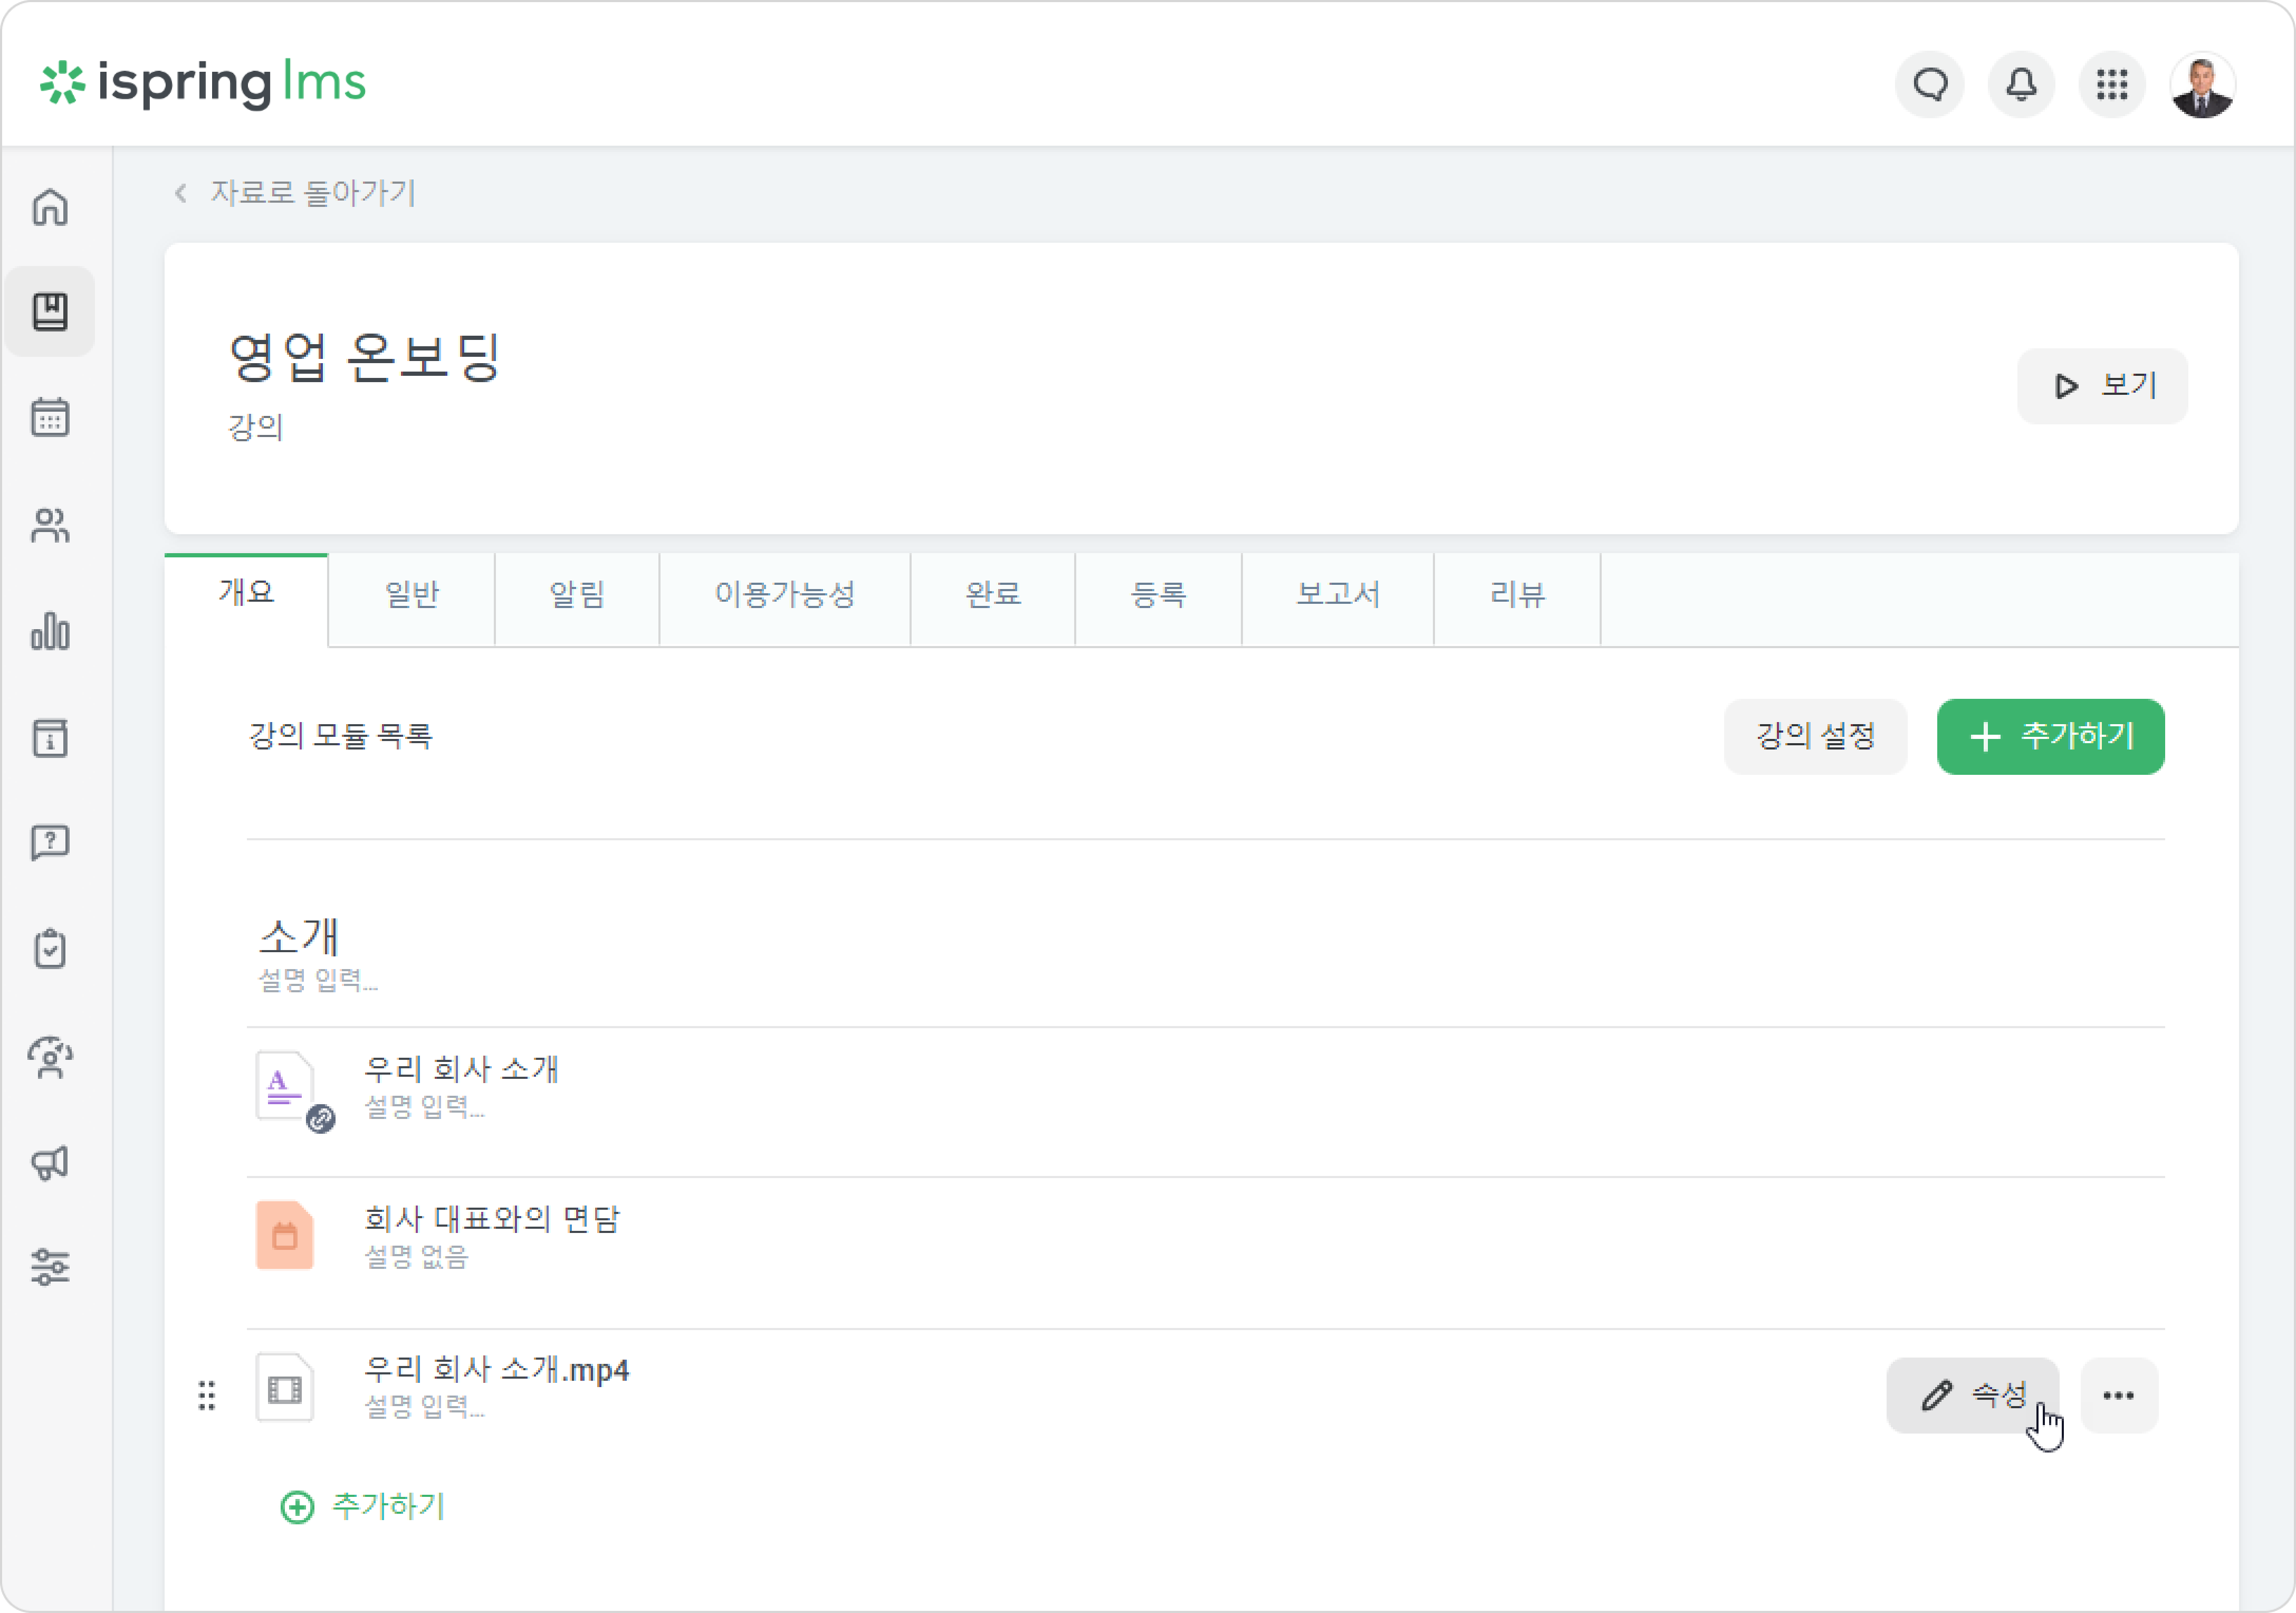The height and width of the screenshot is (1613, 2296).
Task: Open the three-dots menu for 우리 회사 소개.mp4
Action: tap(2119, 1395)
